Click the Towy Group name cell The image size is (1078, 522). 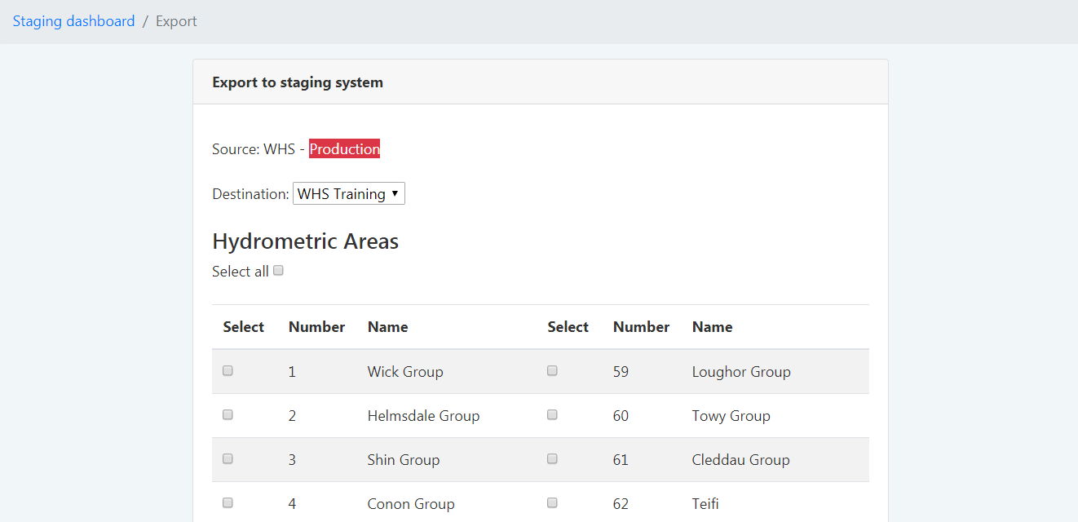tap(731, 416)
